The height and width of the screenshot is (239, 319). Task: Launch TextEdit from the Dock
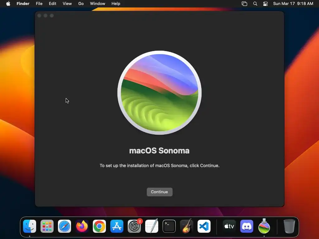tap(152, 226)
